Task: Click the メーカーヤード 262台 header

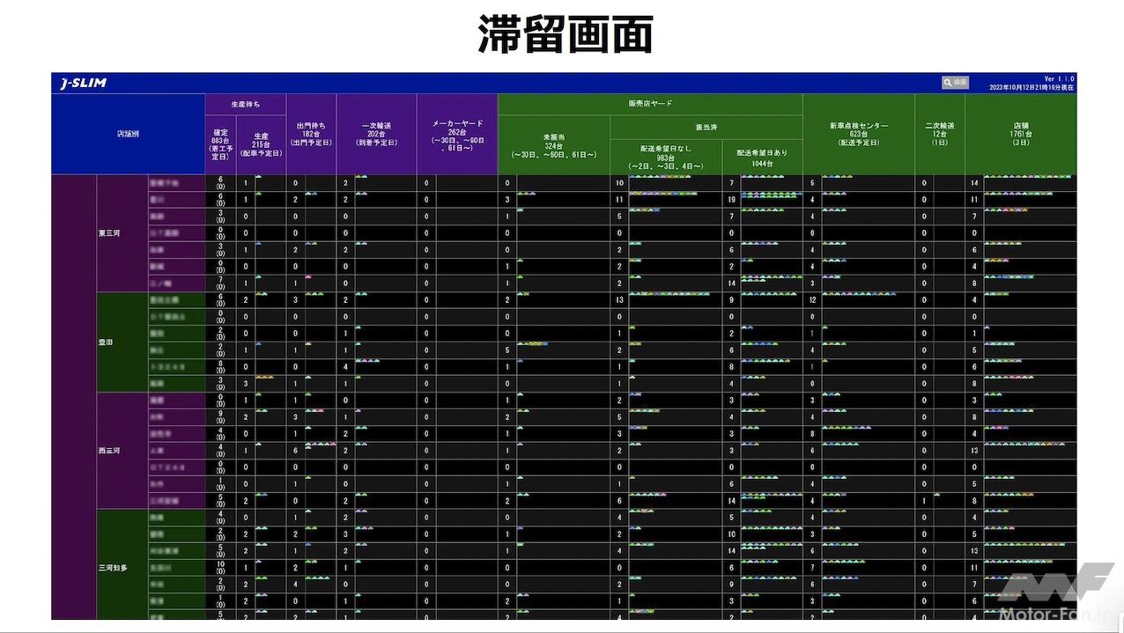Action: pos(457,135)
